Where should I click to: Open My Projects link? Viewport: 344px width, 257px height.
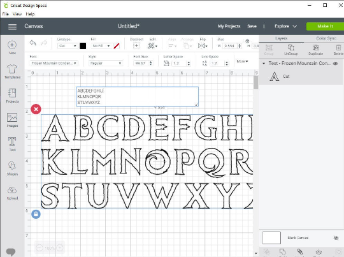coord(229,26)
